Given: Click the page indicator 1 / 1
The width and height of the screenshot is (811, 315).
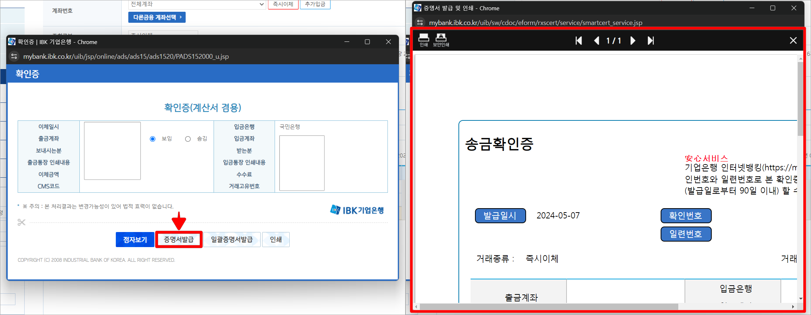Looking at the screenshot, I should 614,40.
